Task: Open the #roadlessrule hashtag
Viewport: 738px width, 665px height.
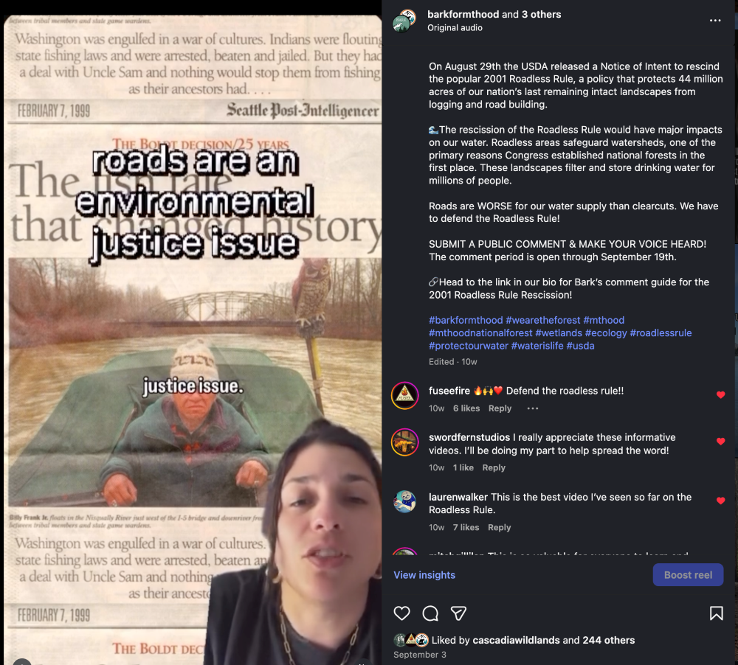Action: click(x=661, y=333)
